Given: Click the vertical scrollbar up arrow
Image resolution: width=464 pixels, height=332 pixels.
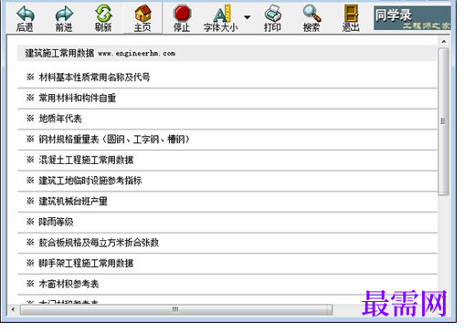Looking at the screenshot, I should pos(444,41).
